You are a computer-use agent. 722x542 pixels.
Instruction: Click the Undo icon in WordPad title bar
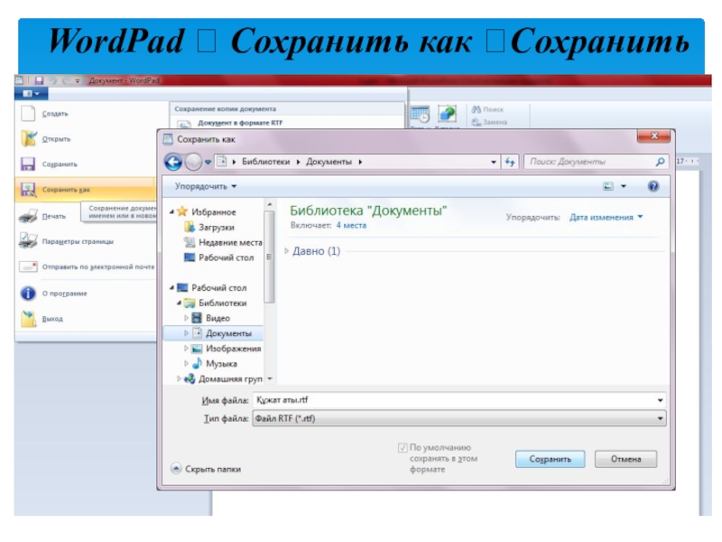52,80
